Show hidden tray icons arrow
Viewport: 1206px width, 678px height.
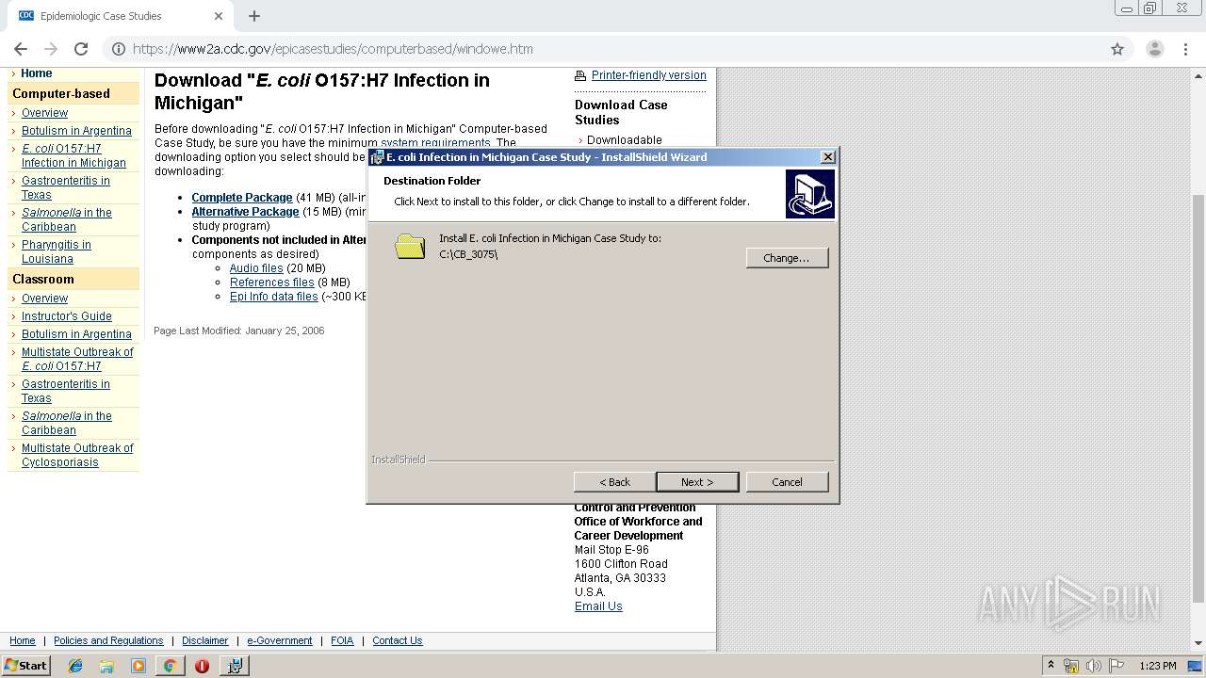point(1051,666)
